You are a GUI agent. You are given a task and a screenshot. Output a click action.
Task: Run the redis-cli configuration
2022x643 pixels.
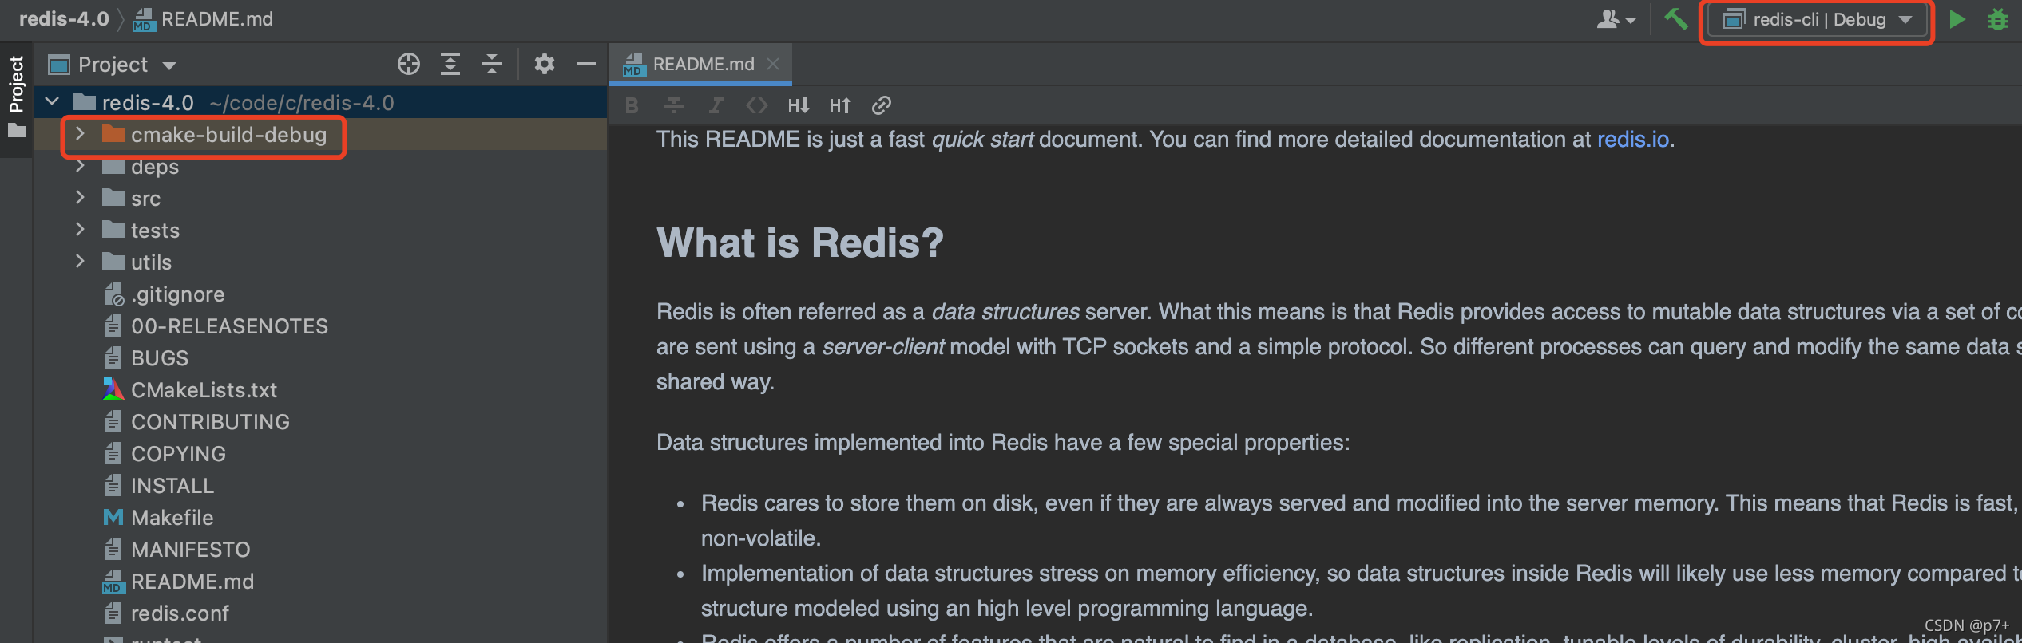coord(1957,19)
